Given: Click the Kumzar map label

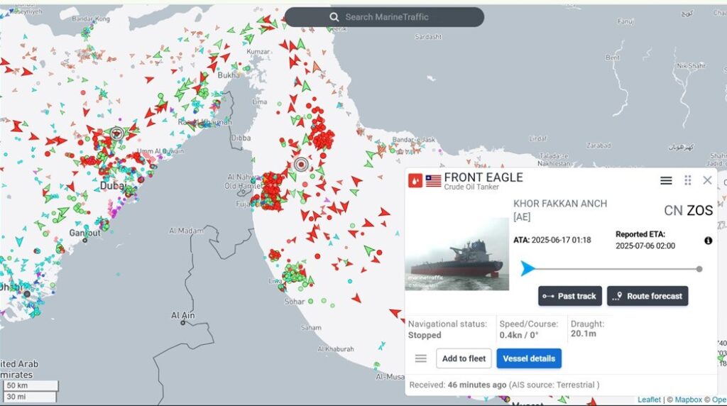Looking at the screenshot, I should tap(258, 51).
